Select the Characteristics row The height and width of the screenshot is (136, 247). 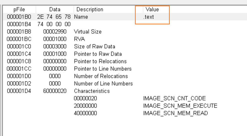pos(92,91)
